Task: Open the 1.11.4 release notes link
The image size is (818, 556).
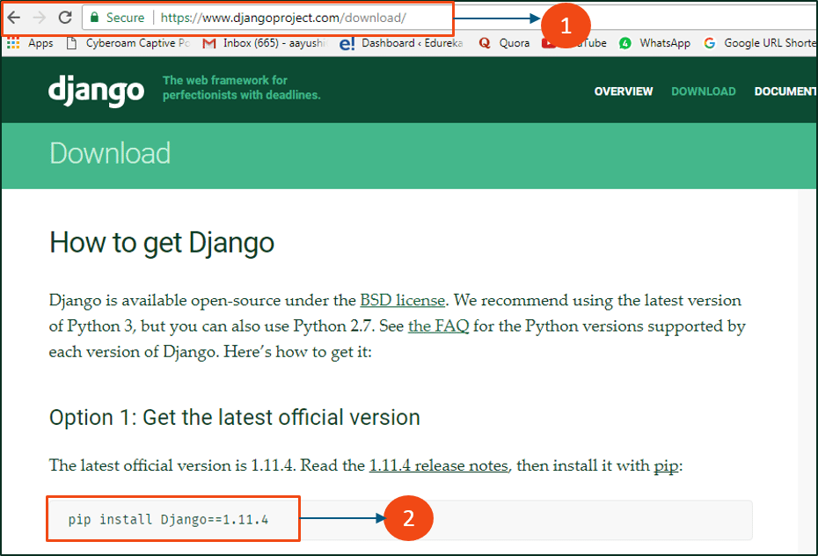Action: click(438, 465)
